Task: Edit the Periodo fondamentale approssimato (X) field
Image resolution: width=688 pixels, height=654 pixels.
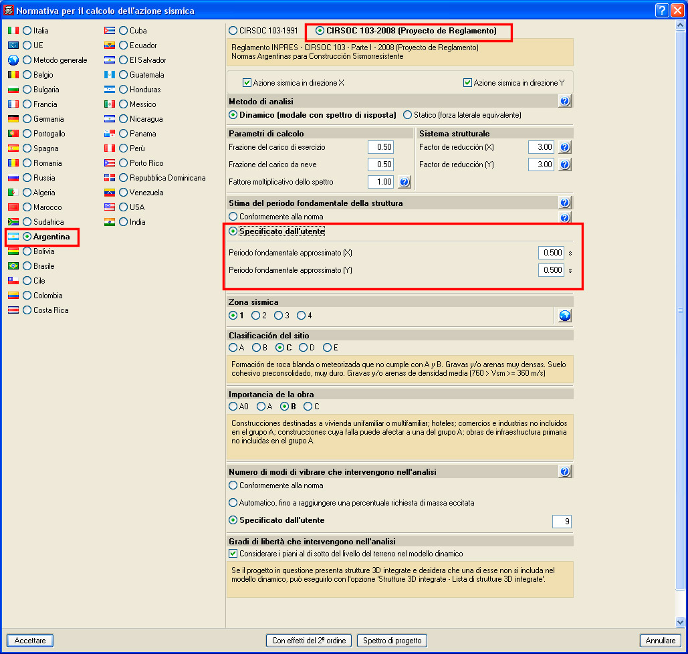Action: pyautogui.click(x=551, y=253)
